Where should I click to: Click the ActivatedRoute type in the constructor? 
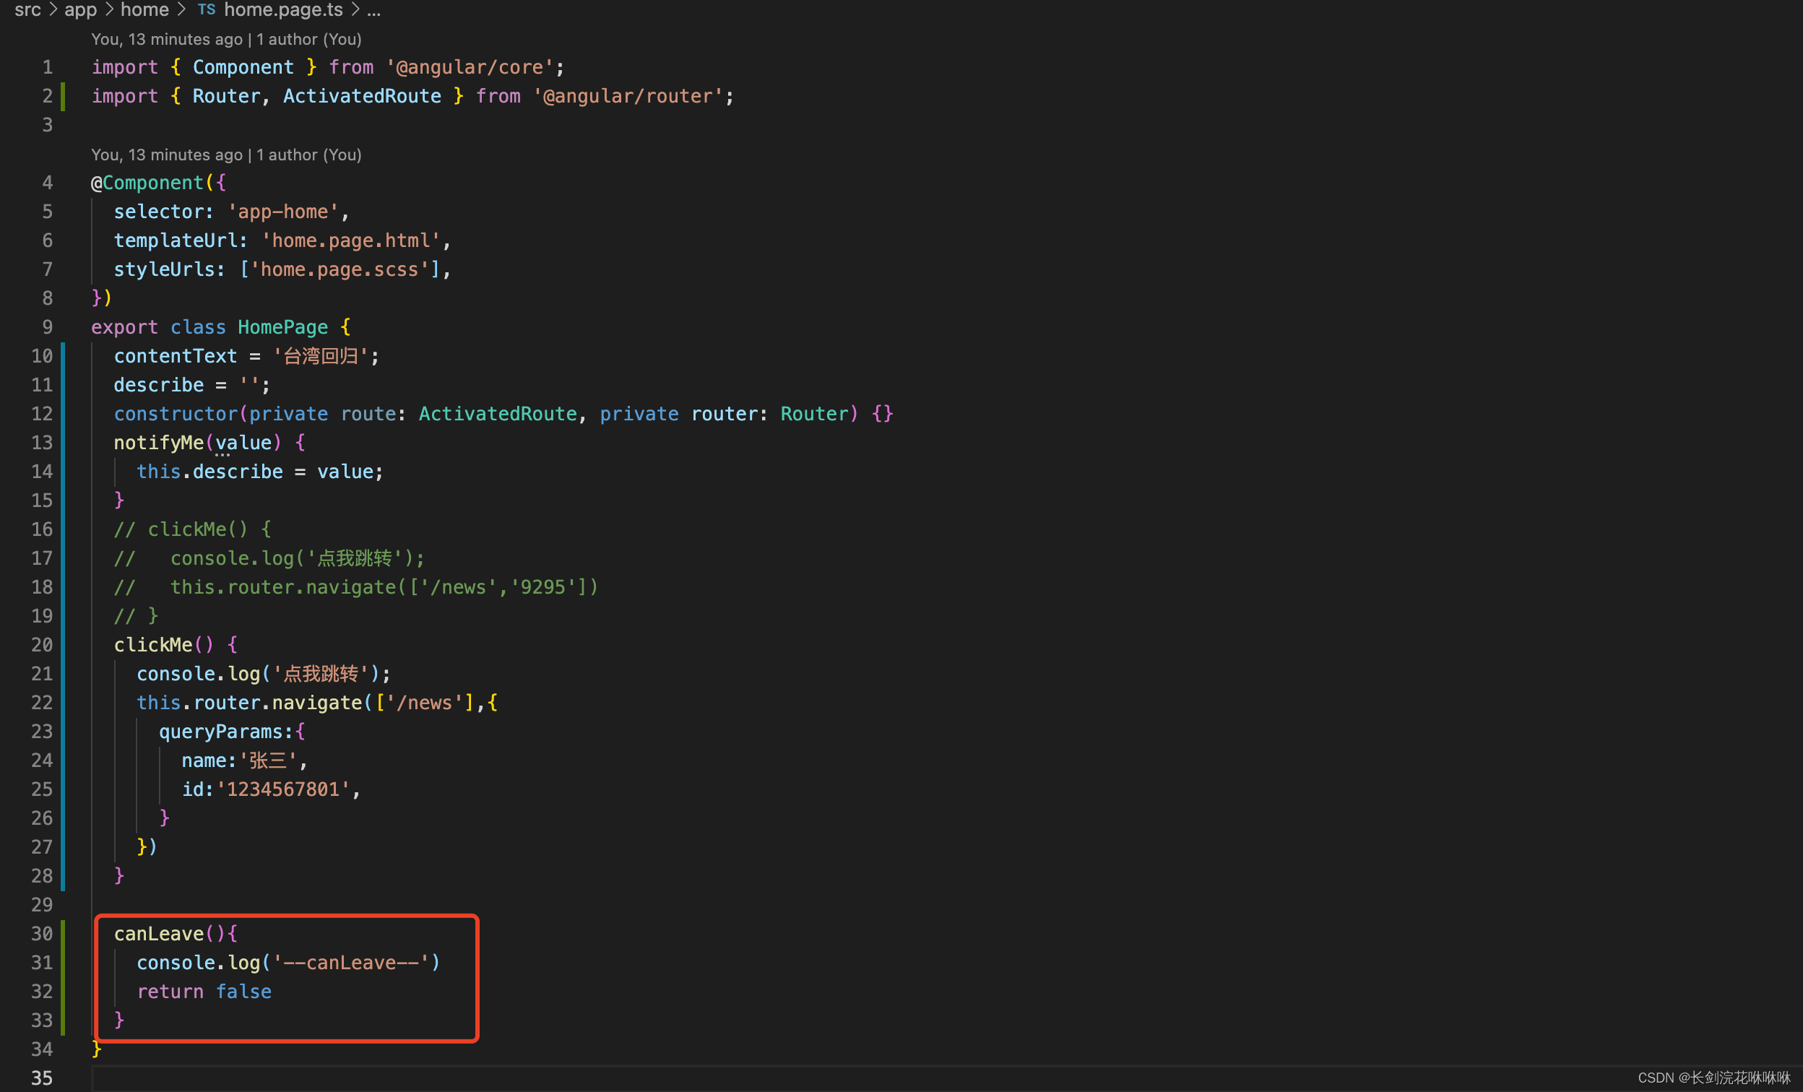(498, 414)
